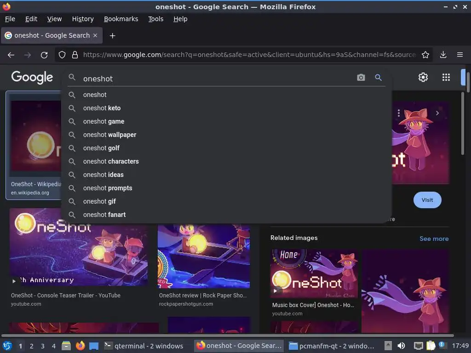The height and width of the screenshot is (353, 471).
Task: Choose the plain 'oneshot' suggestion
Action: tap(226, 95)
